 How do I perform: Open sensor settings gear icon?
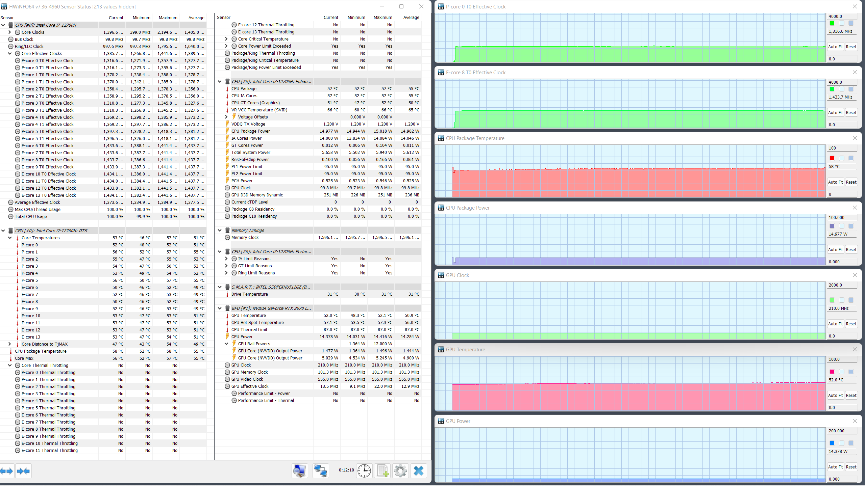point(400,470)
